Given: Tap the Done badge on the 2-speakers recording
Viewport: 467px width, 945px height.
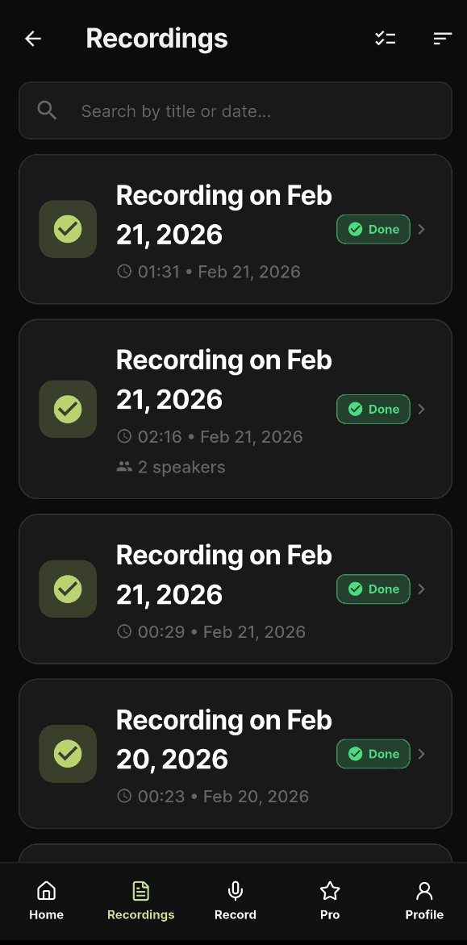Looking at the screenshot, I should coord(373,409).
